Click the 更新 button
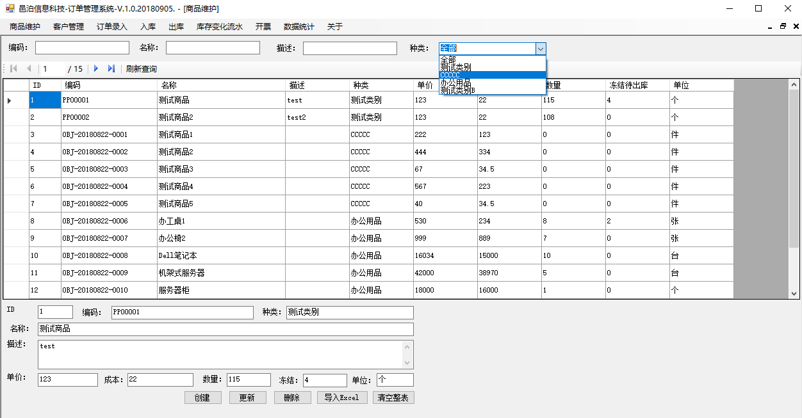Viewport: 802px width, 418px height. click(x=247, y=398)
